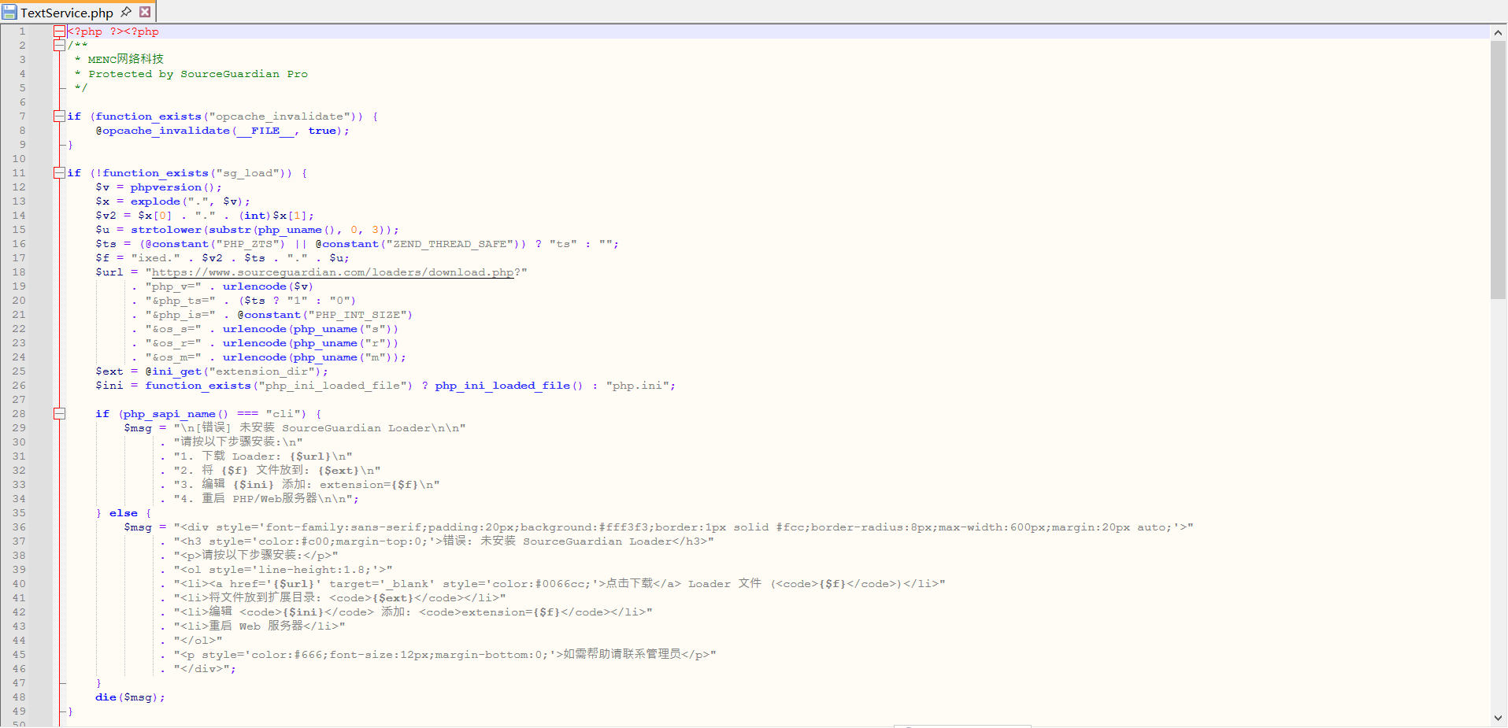Viewport: 1508px width, 728px height.
Task: Click line number 18 in the margin
Action: (19, 272)
